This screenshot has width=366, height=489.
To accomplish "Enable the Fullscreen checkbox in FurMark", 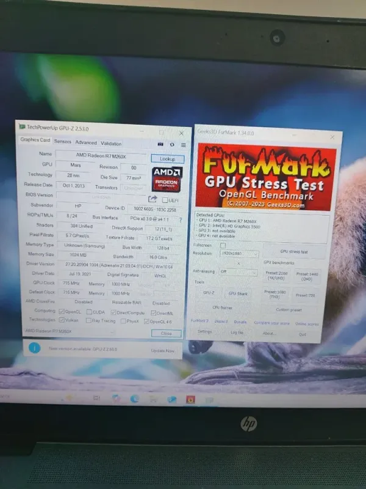I will click(x=223, y=245).
